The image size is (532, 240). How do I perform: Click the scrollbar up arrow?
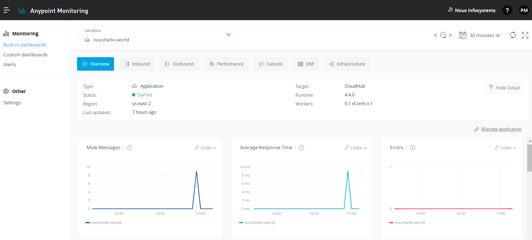point(530,141)
